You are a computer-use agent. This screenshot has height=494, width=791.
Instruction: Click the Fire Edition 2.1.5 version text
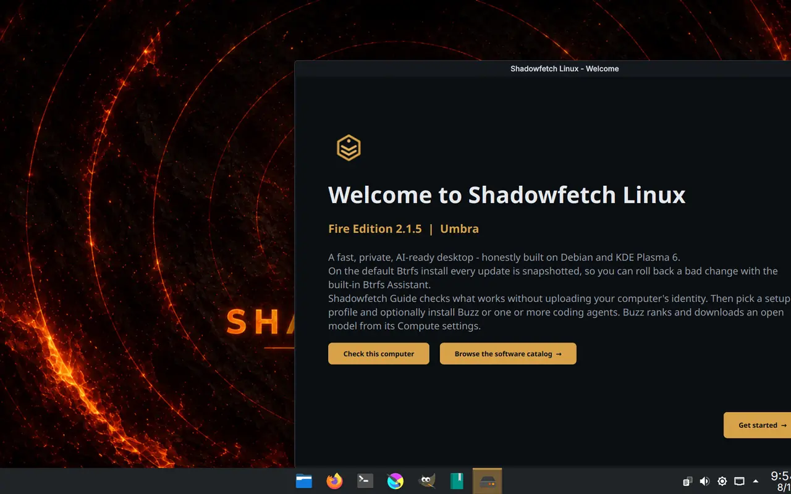point(375,229)
